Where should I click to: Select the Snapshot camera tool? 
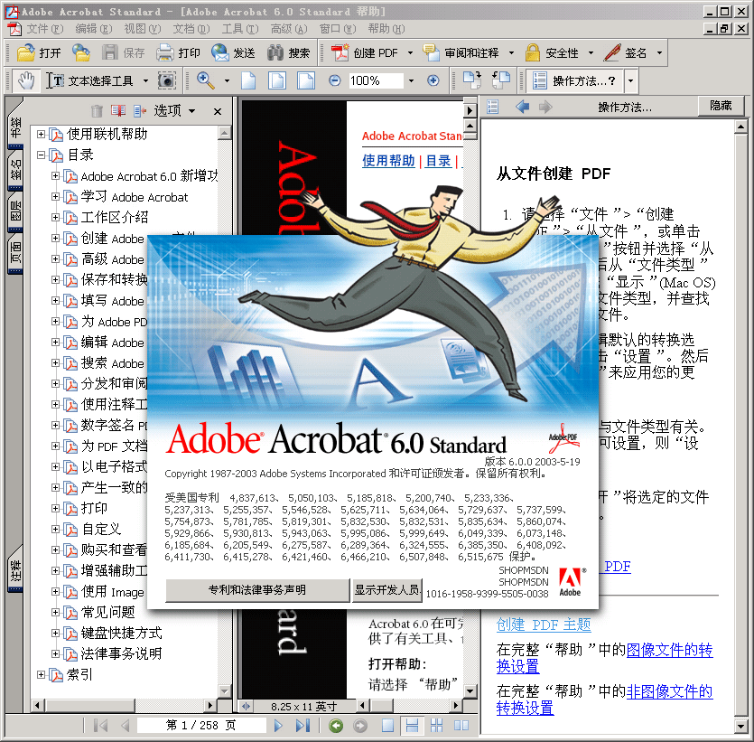167,80
